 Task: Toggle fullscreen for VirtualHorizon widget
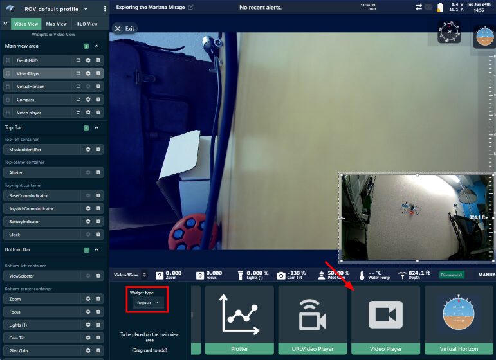tap(78, 86)
